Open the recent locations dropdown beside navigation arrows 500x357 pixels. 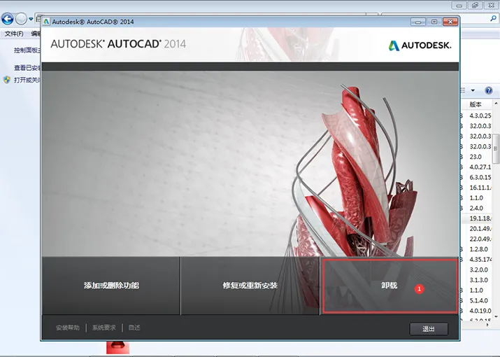[x=31, y=19]
